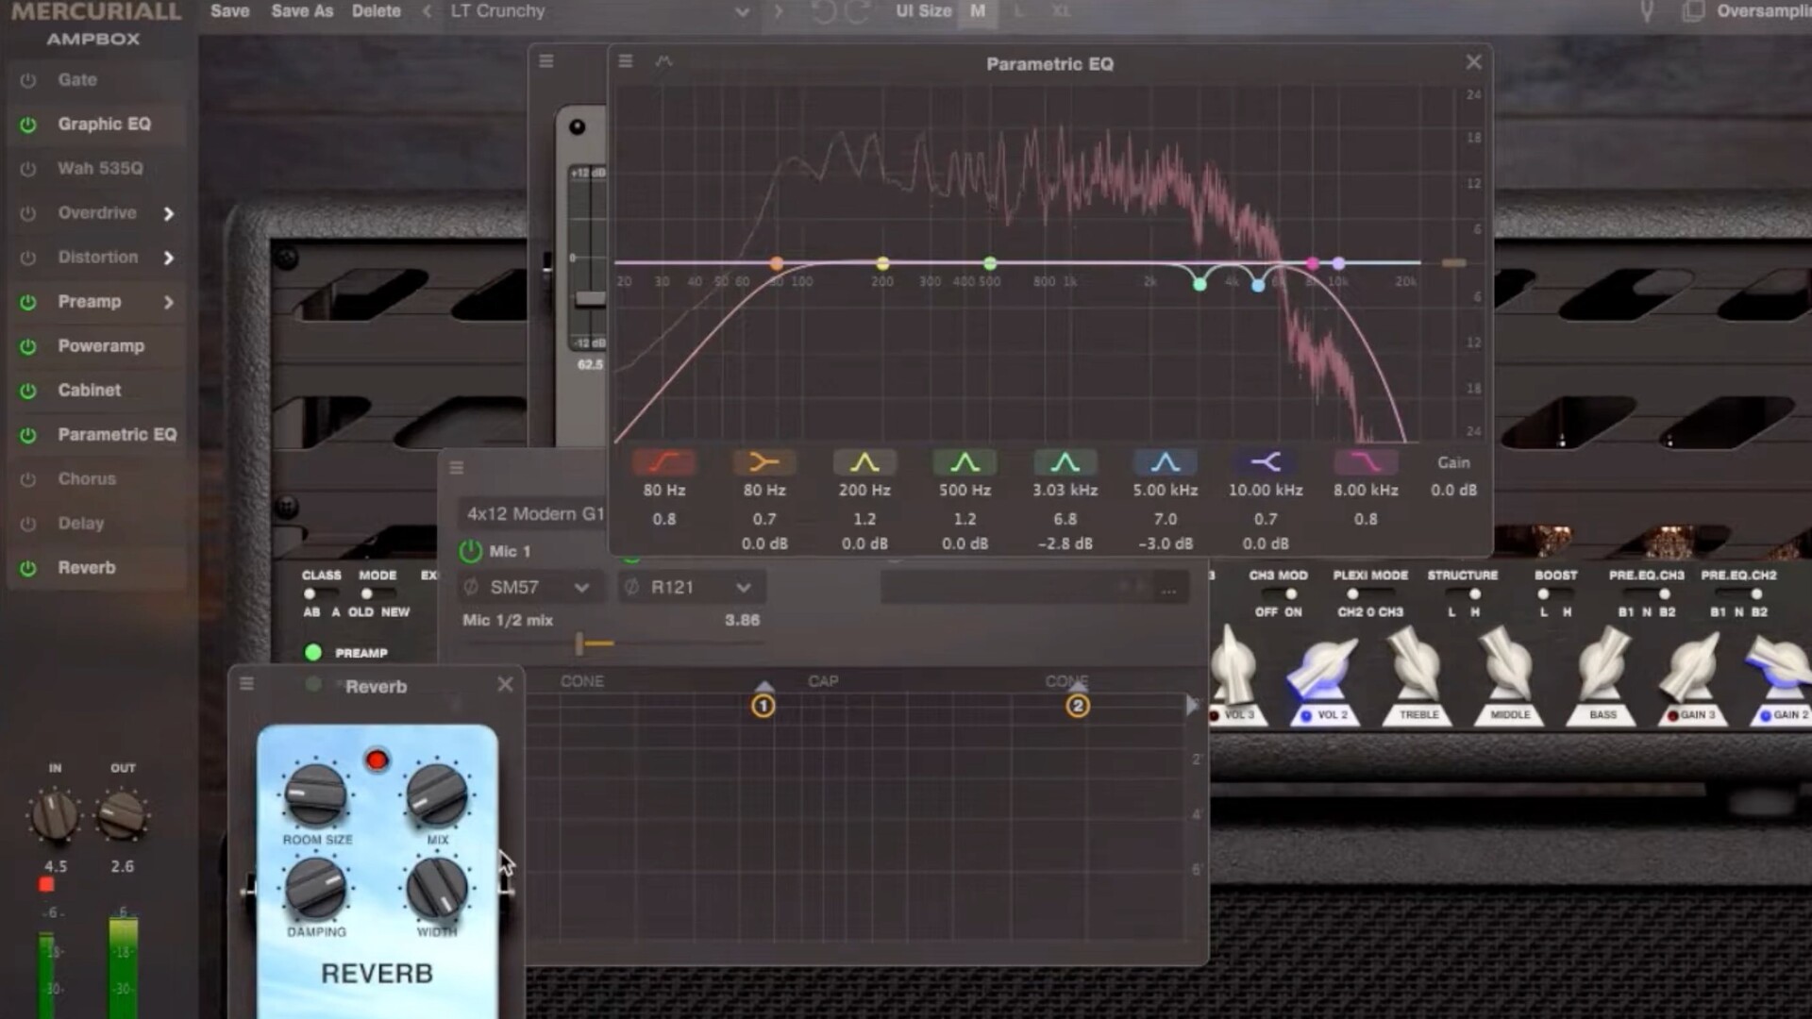Select the Cabinet module in sidebar
1812x1019 pixels.
click(x=90, y=391)
